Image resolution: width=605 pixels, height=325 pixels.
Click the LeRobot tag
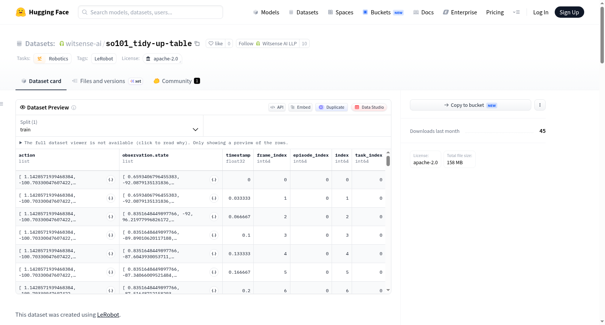tap(104, 59)
